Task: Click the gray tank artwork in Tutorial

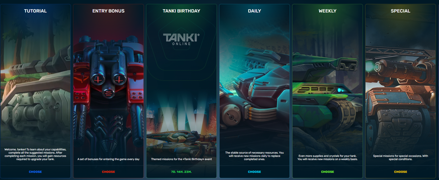Action: tap(35, 93)
